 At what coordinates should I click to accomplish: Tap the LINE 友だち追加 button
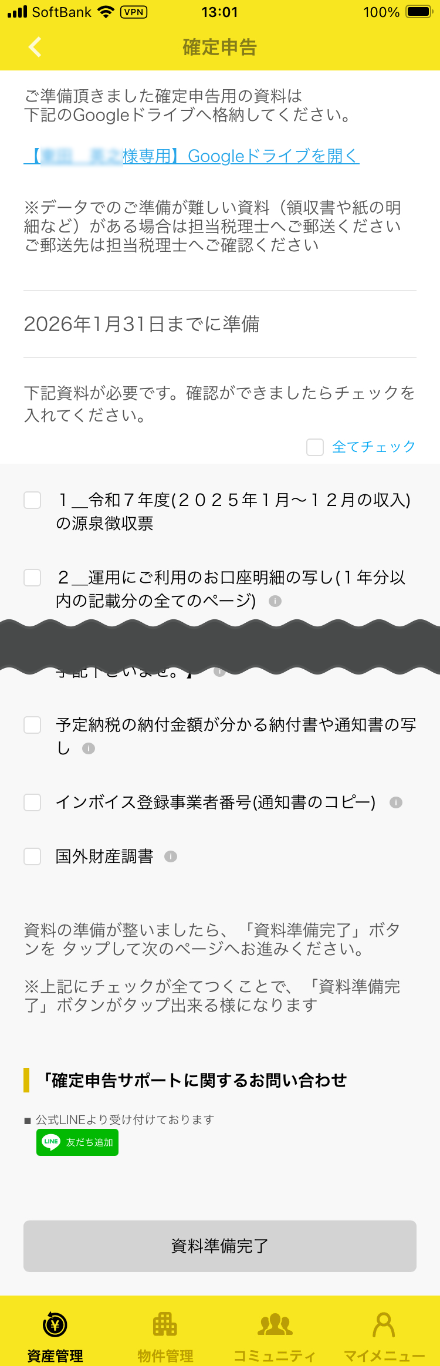(77, 1142)
